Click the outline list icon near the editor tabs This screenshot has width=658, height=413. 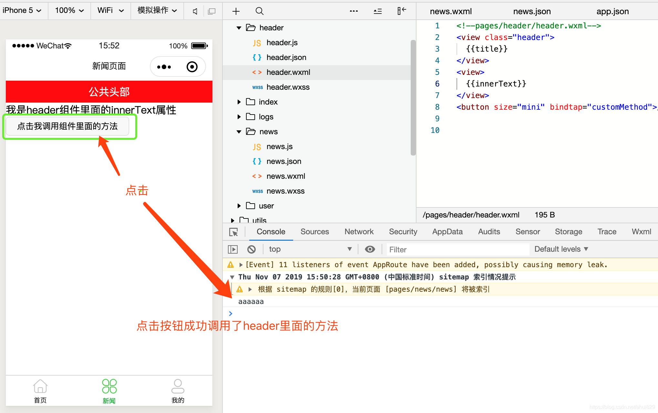click(377, 11)
